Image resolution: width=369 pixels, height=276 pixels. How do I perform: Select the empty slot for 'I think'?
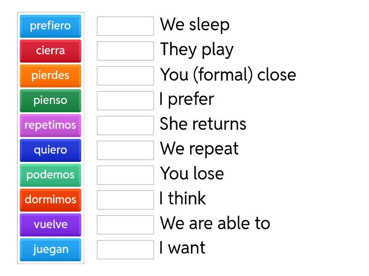point(125,200)
